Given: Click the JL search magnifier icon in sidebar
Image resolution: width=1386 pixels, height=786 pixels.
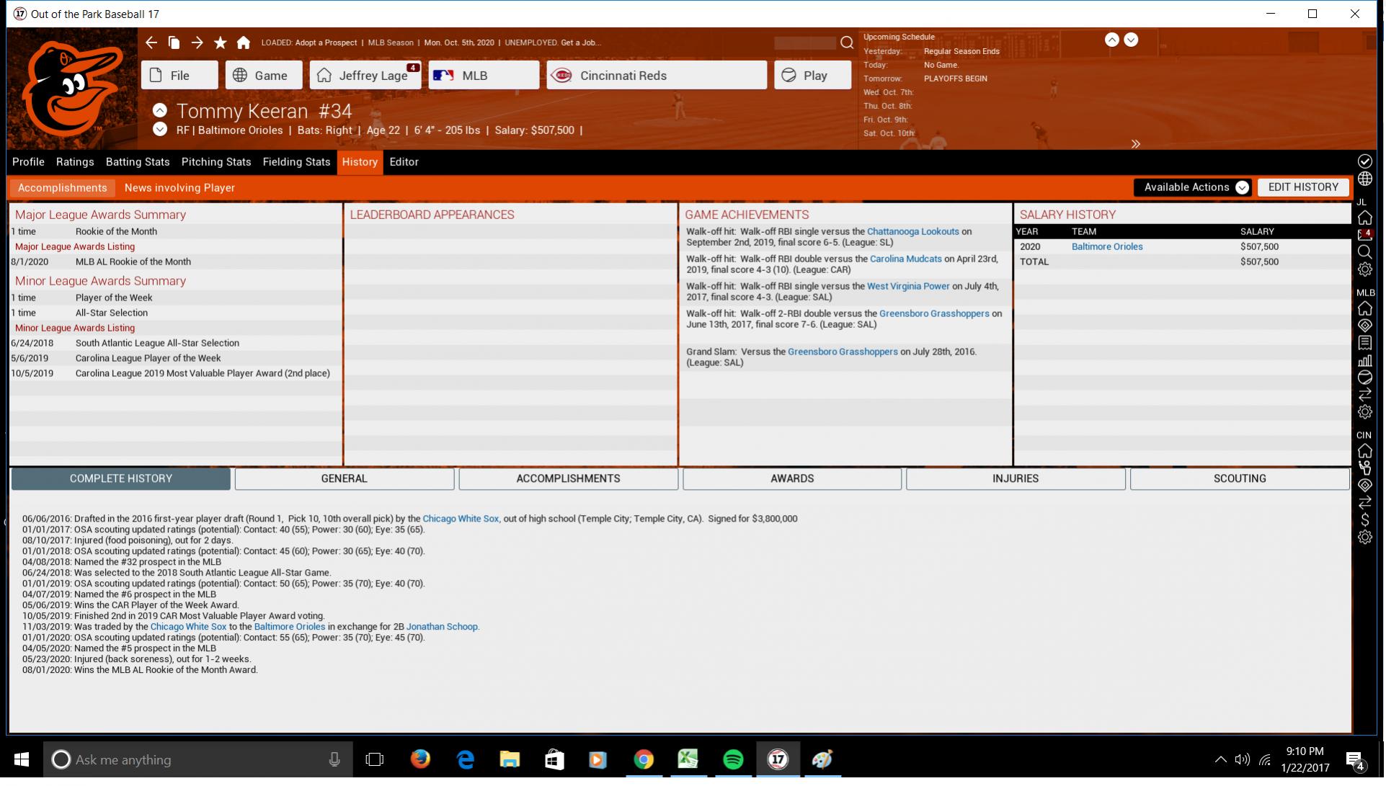Looking at the screenshot, I should (x=1364, y=252).
